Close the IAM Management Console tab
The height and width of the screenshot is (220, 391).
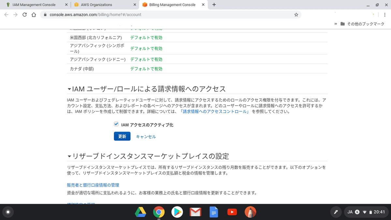click(x=66, y=5)
